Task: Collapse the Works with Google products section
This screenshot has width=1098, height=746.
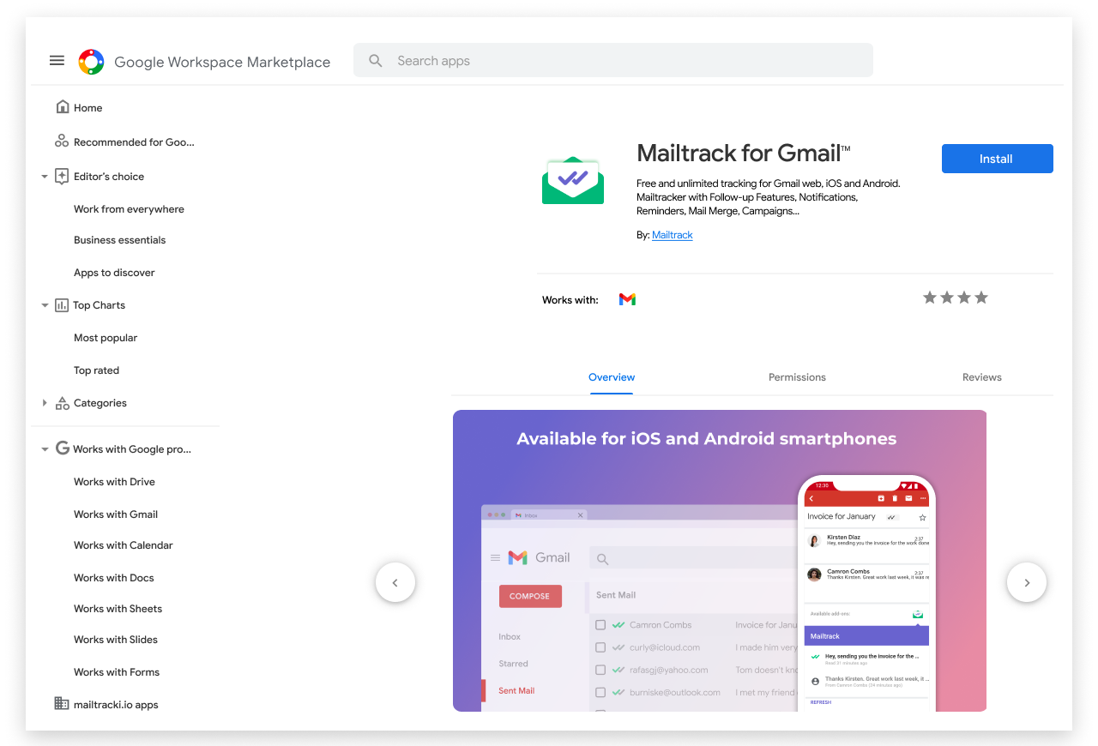Action: coord(45,449)
